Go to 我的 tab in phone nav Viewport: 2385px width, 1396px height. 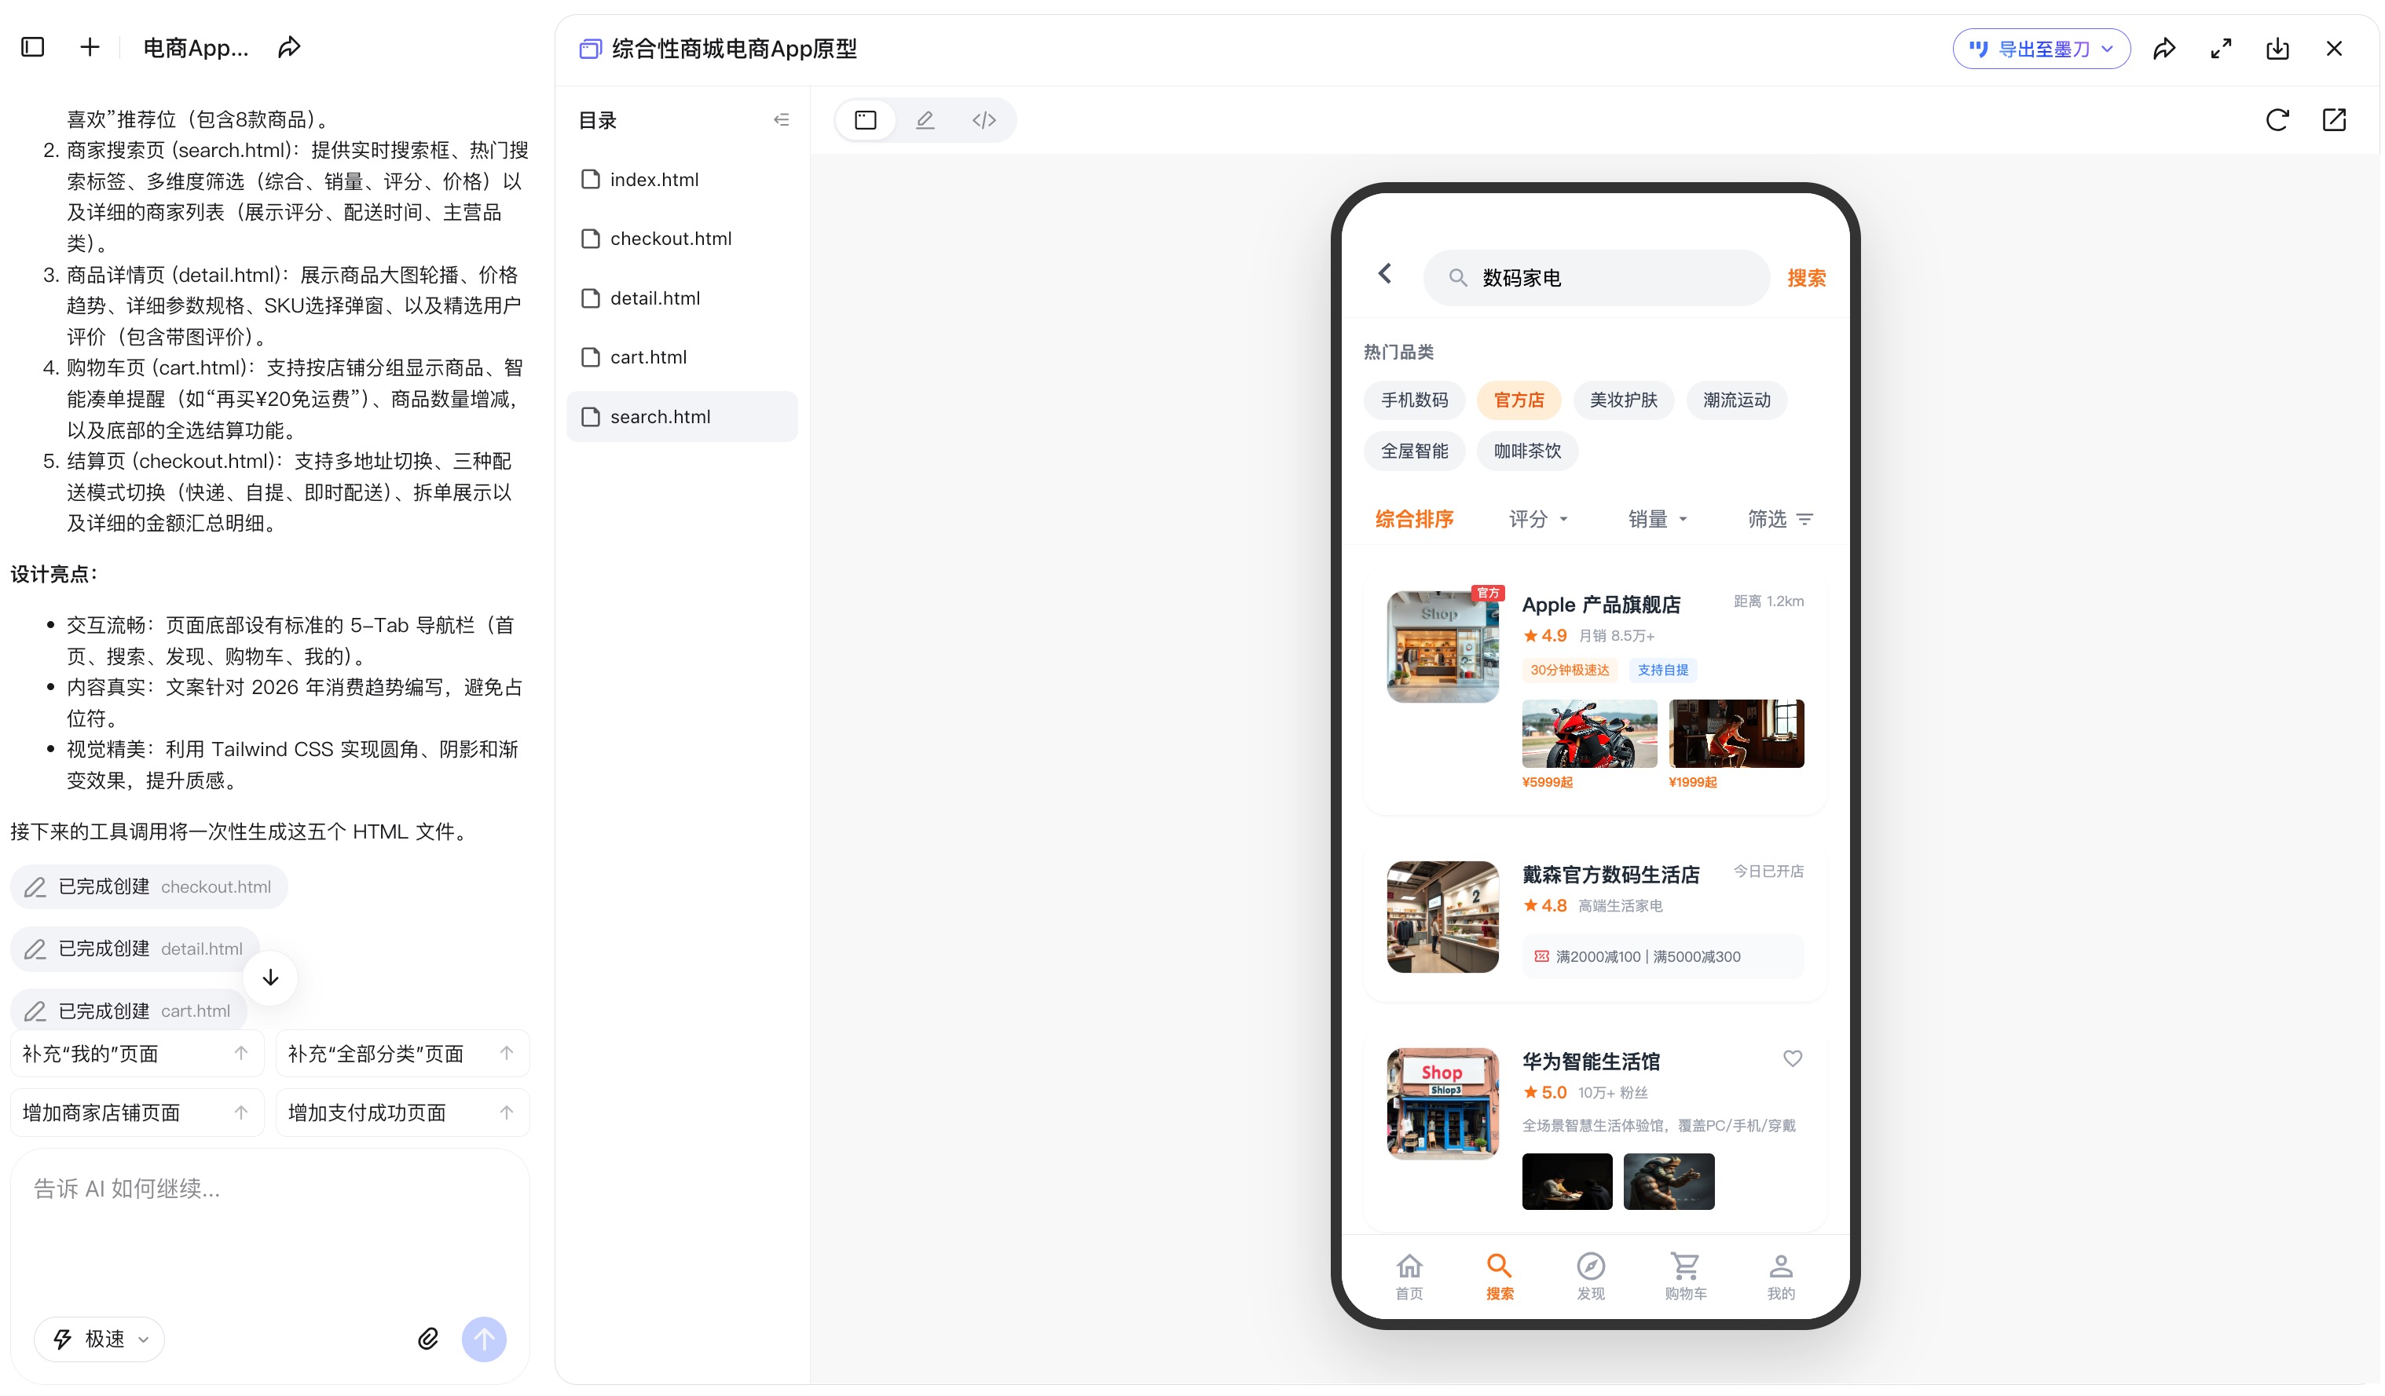(1781, 1277)
